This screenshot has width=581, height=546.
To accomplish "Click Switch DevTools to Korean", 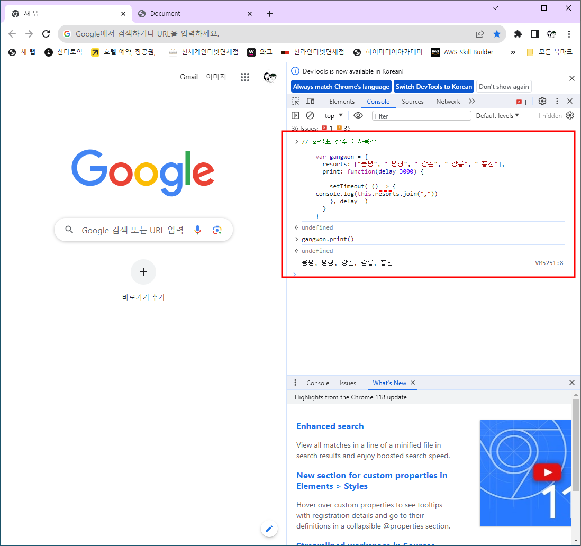I will coord(434,86).
